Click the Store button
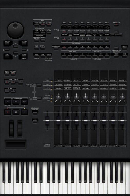 pyautogui.click(x=49, y=56)
